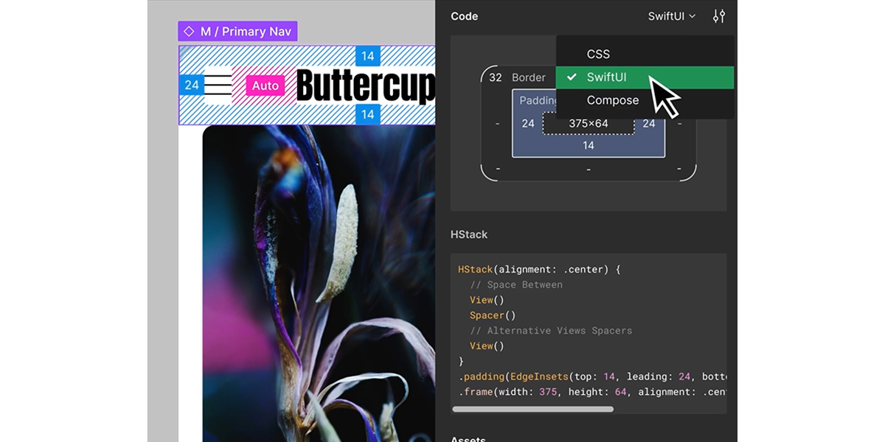Click the flower photo on the canvas

coord(317,280)
